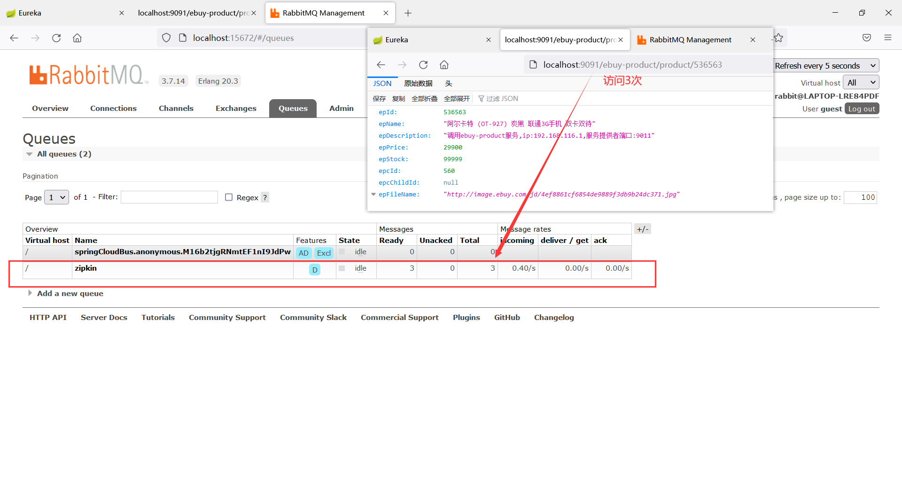This screenshot has width=902, height=484.
Task: Open the GitHub footer link
Action: tap(507, 318)
